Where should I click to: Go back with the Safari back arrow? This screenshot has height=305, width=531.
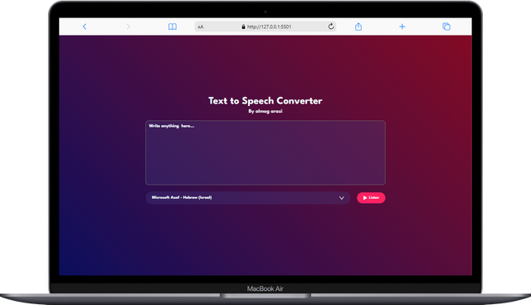coord(85,27)
